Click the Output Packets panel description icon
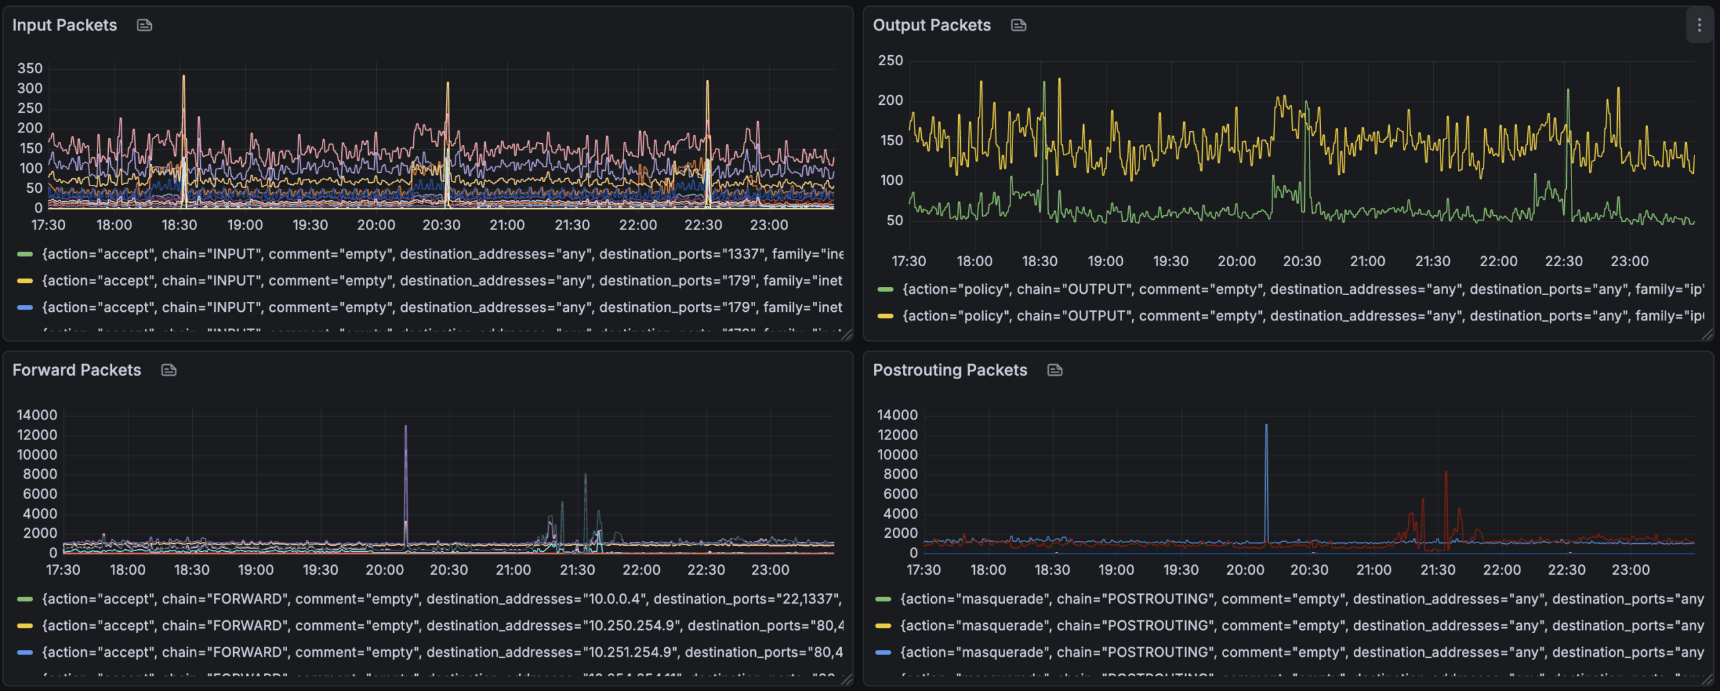Viewport: 1720px width, 691px height. (1019, 26)
